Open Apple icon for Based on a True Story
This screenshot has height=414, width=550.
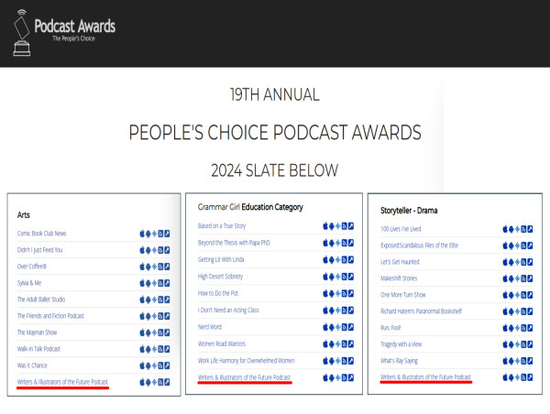click(325, 225)
